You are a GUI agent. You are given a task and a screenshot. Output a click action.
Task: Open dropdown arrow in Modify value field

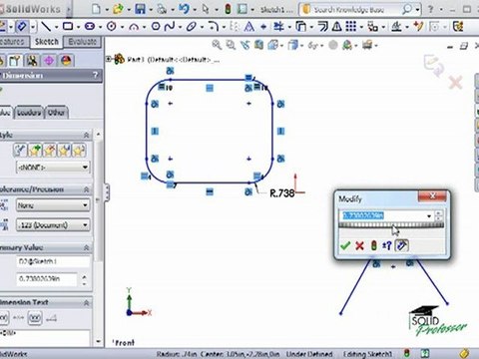pos(429,216)
